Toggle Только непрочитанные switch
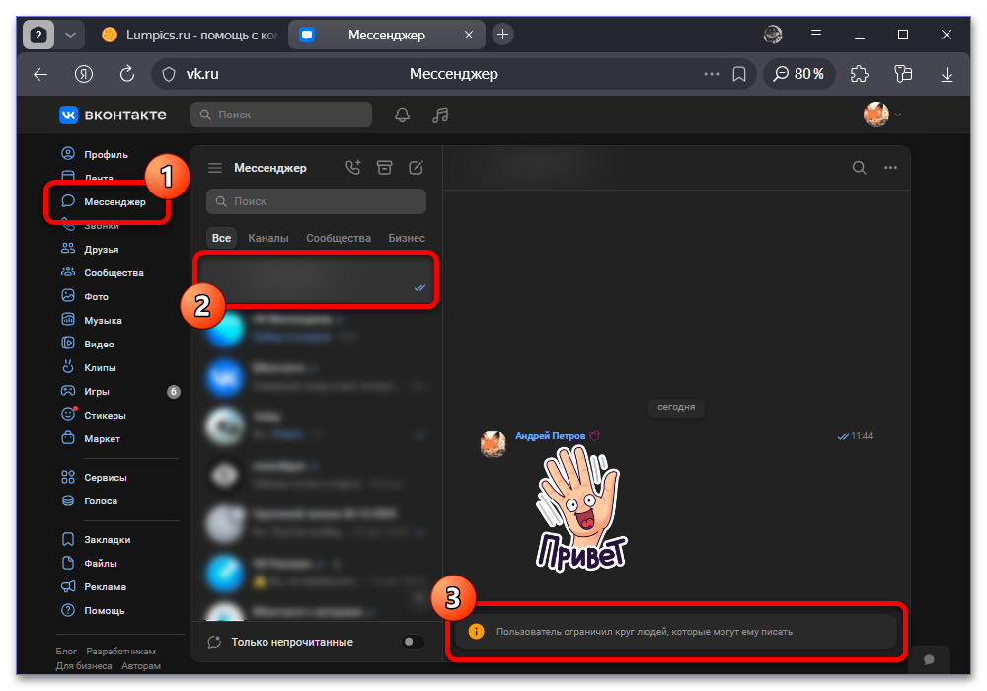Viewport: 987px width, 691px height. [413, 642]
